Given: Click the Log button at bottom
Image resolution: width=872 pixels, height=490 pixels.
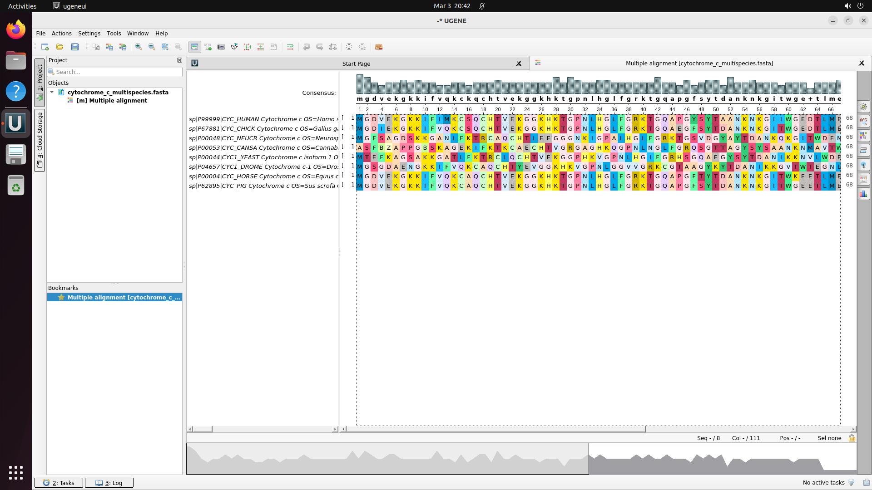Looking at the screenshot, I should coord(109,483).
